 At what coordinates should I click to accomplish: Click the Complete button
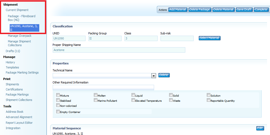[x=261, y=10]
